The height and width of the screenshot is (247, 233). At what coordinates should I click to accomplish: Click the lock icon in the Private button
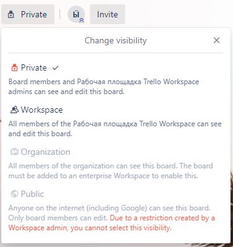pos(11,15)
